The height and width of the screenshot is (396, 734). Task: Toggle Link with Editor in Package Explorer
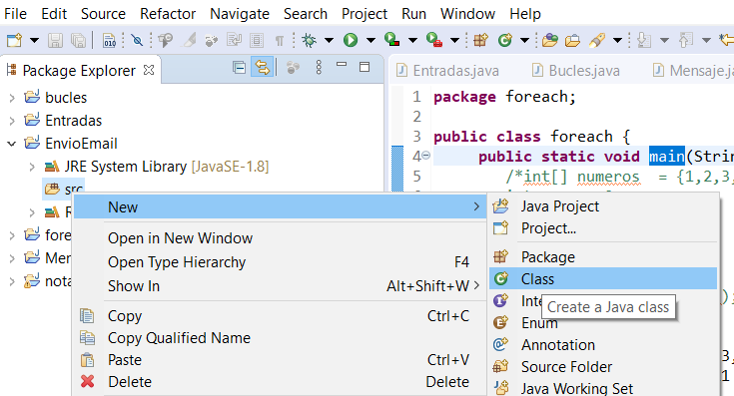[262, 68]
